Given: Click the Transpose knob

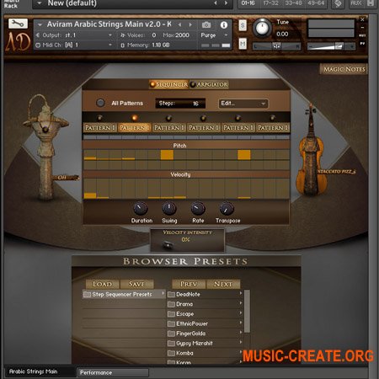Looking at the screenshot, I should [x=227, y=209].
